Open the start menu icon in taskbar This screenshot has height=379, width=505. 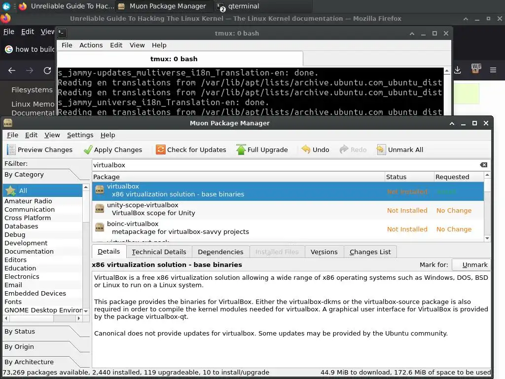click(x=6, y=6)
